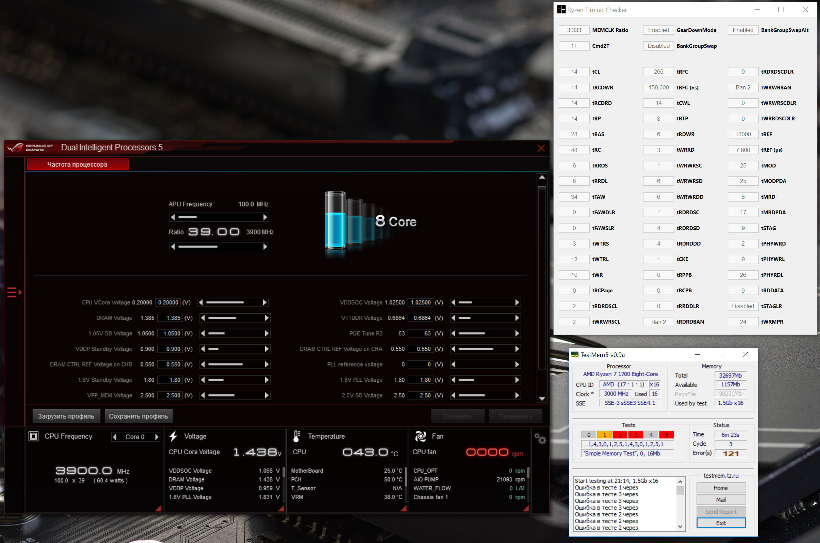Increase Ratio with right arrow
This screenshot has height=543, width=820.
click(265, 247)
